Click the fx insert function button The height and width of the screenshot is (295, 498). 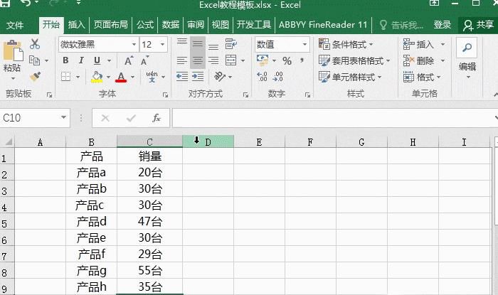(x=157, y=118)
